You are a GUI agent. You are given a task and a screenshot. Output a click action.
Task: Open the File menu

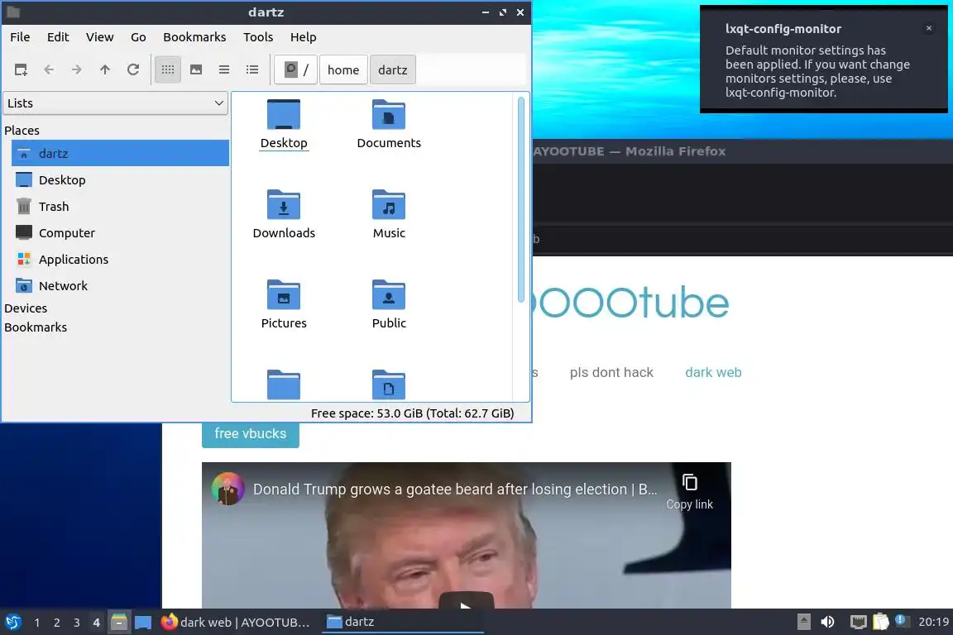20,37
